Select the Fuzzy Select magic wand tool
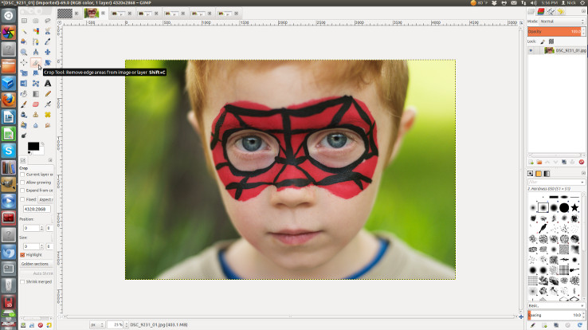 (x=24, y=31)
